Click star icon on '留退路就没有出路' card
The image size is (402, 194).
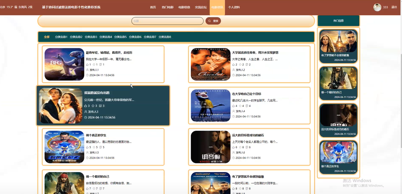[93, 106]
